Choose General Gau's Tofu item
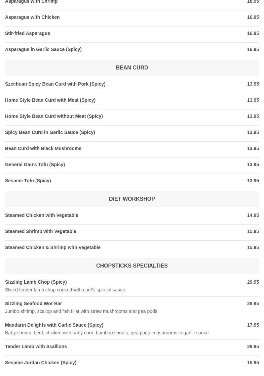 [x=35, y=164]
